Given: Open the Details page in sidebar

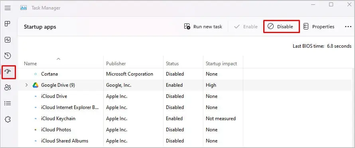Looking at the screenshot, I should (x=8, y=103).
